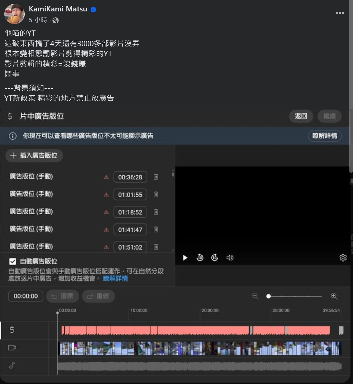Click the red ad slot bar on timeline
Image resolution: width=353 pixels, height=384 pixels.
[x=196, y=330]
